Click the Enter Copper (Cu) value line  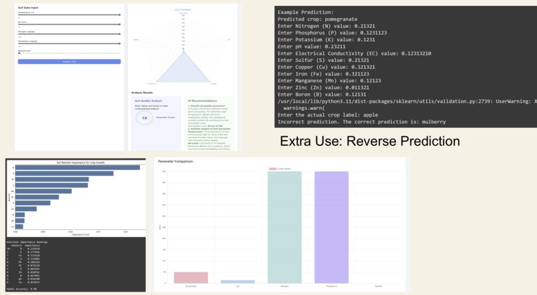326,67
